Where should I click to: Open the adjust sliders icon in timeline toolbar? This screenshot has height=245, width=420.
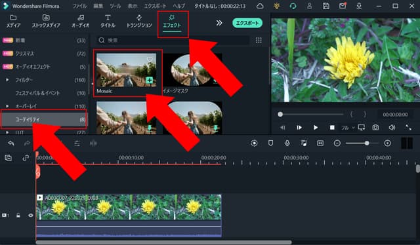(77, 143)
